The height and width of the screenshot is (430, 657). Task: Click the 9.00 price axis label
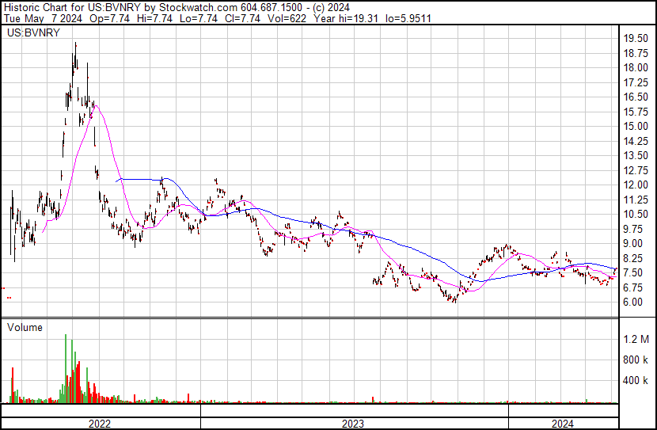click(x=632, y=243)
